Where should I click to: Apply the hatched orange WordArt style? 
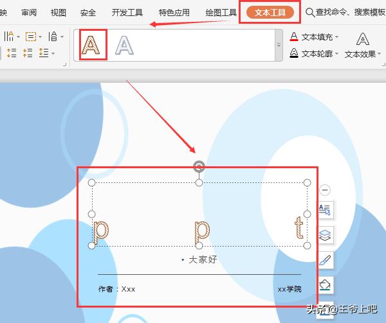point(91,45)
